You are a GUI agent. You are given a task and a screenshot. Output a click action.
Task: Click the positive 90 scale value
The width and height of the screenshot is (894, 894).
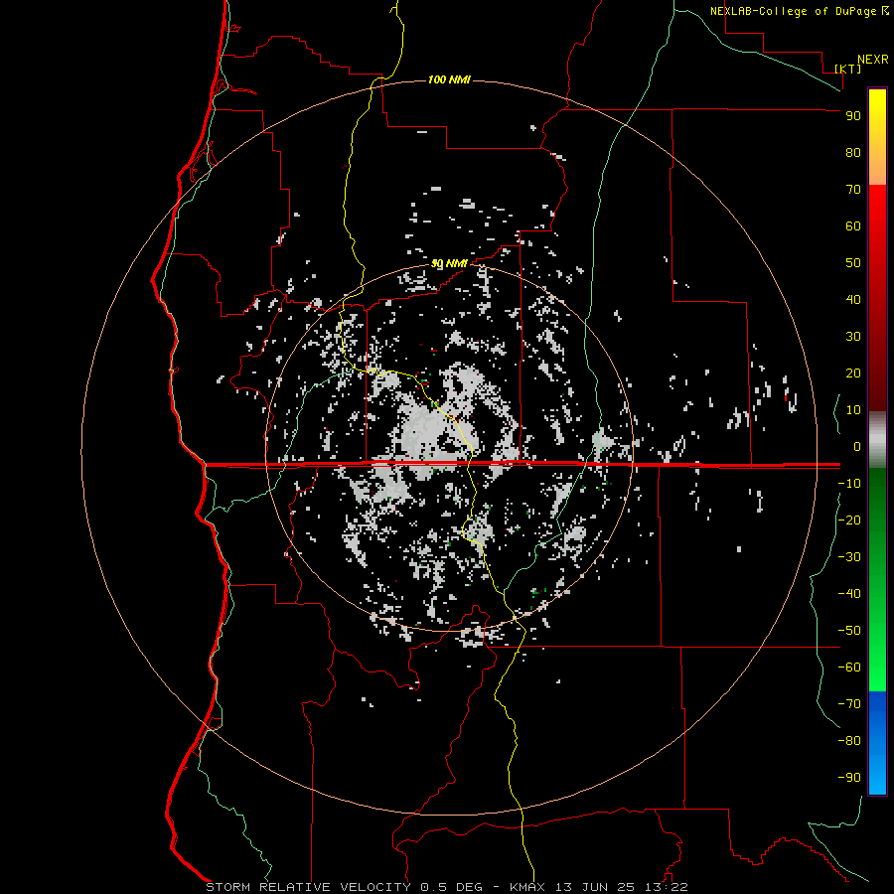click(853, 116)
